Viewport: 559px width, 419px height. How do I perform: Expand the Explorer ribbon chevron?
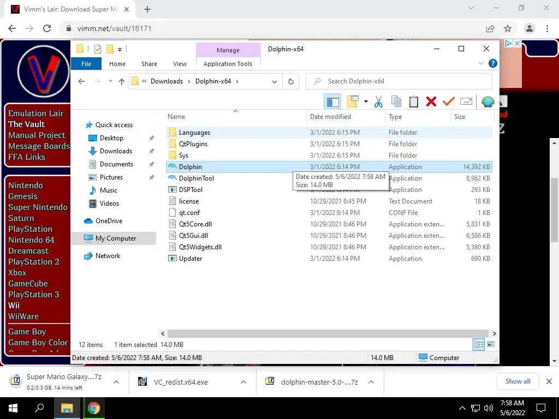(480, 63)
